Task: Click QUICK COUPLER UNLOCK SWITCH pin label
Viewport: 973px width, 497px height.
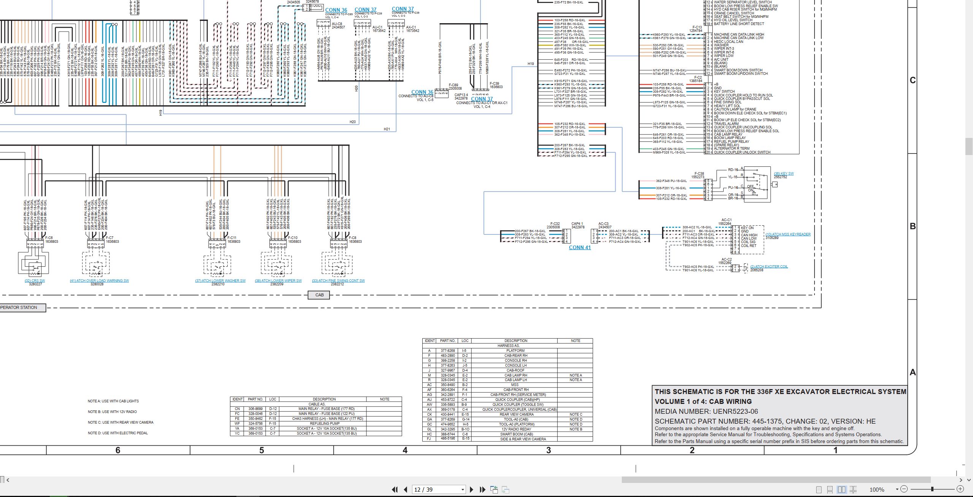Action: (x=742, y=152)
